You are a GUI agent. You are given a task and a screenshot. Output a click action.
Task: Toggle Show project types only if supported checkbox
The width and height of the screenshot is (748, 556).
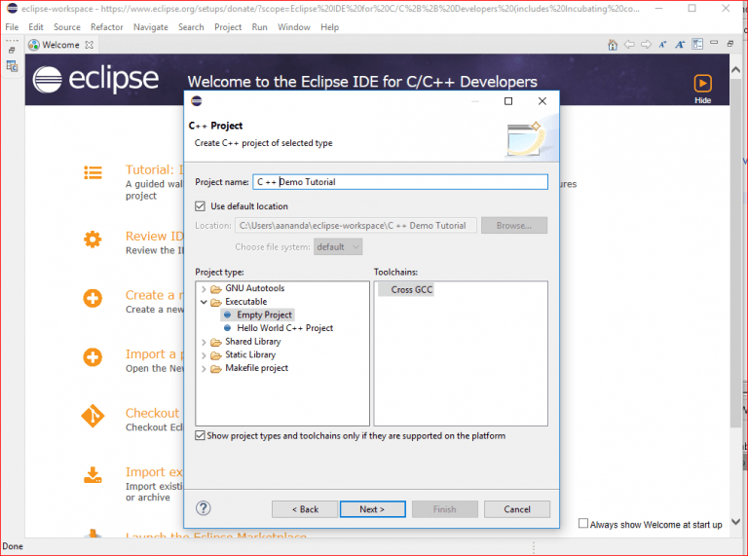[x=201, y=435]
